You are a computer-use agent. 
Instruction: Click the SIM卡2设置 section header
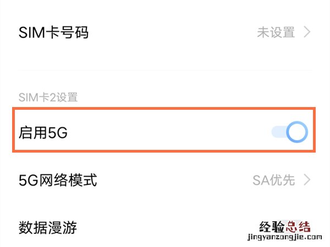(x=48, y=98)
